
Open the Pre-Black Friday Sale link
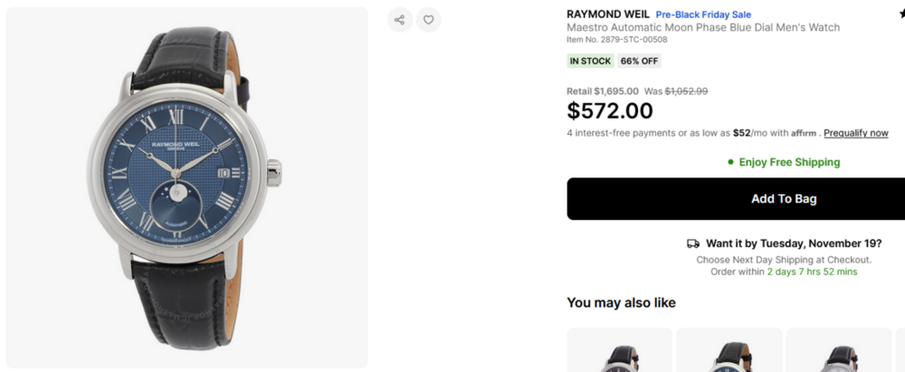704,14
